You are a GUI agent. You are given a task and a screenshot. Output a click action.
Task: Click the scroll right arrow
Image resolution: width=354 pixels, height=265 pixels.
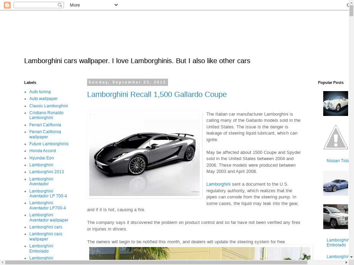coord(346,263)
